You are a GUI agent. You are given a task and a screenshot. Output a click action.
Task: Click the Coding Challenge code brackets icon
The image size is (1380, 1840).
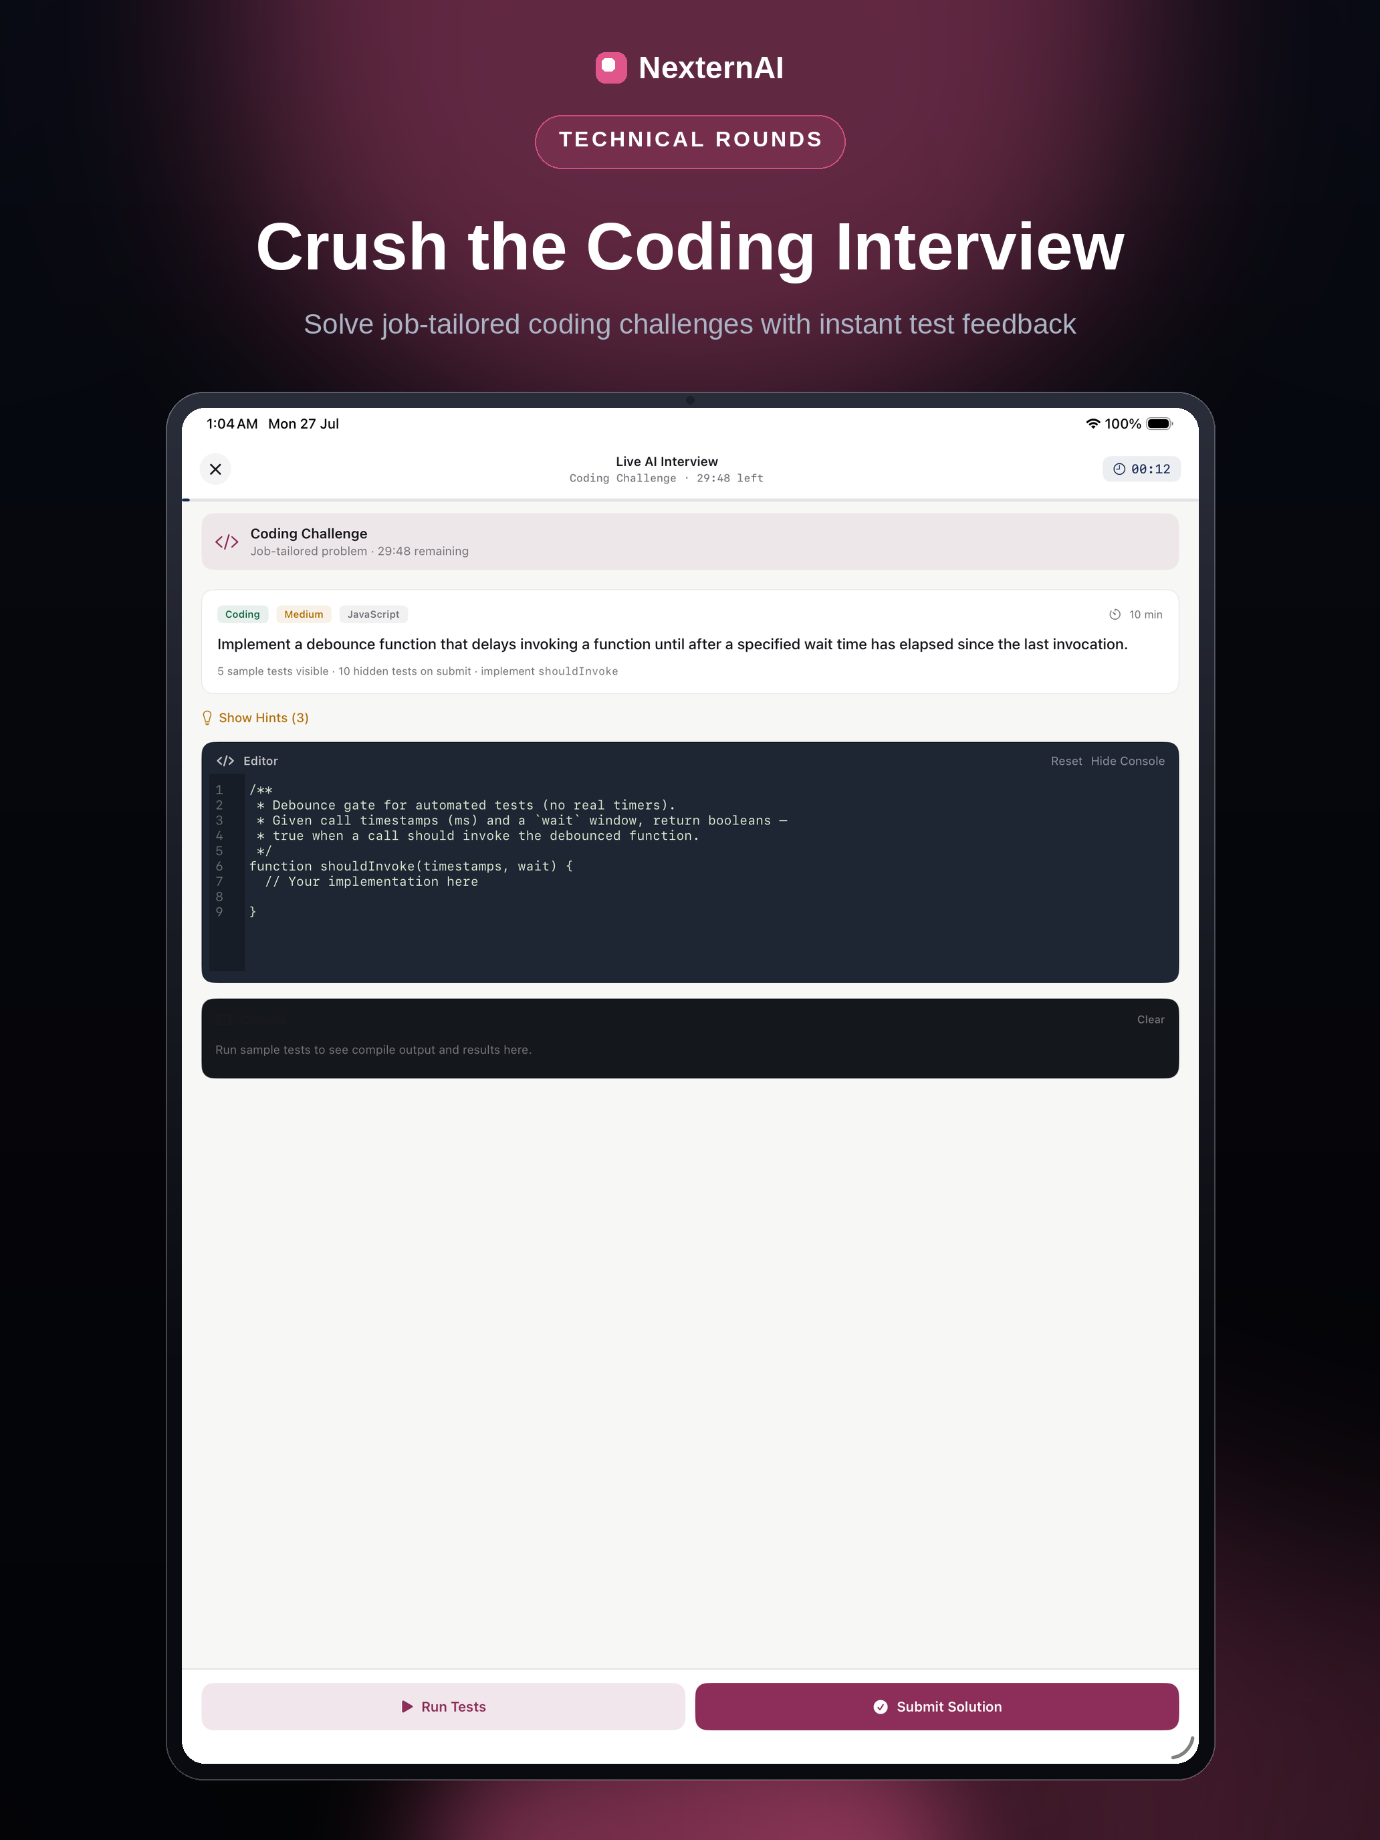point(227,542)
